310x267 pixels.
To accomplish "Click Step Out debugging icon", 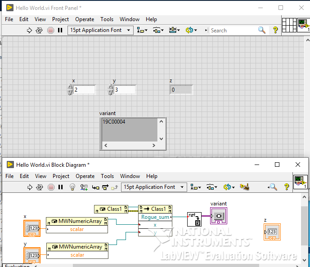I will (114, 187).
